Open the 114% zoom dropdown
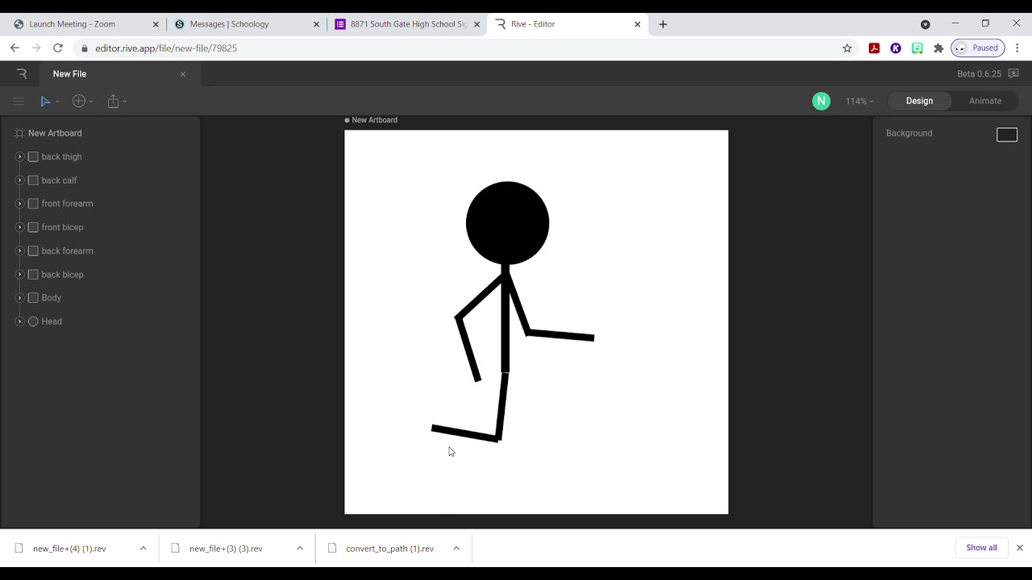 (859, 101)
